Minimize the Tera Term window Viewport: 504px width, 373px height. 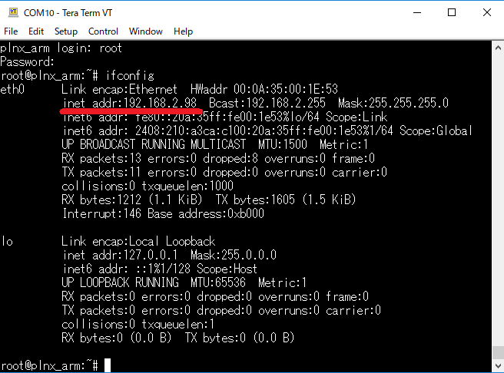point(416,12)
